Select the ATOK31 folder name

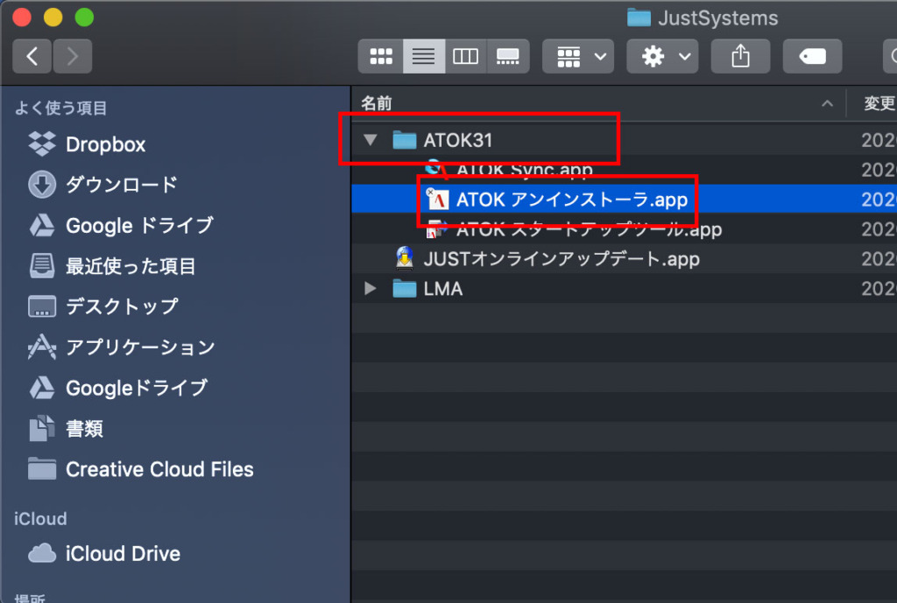coord(457,140)
